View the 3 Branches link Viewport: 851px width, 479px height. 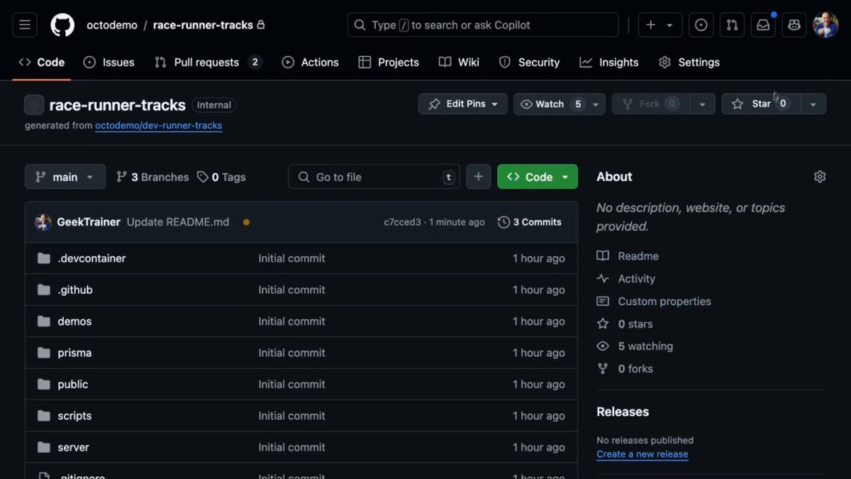pos(152,177)
